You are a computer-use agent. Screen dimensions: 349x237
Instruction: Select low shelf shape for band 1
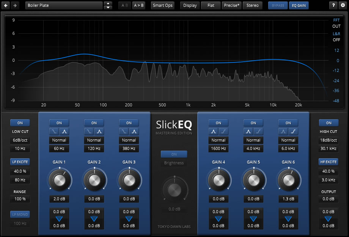click(54, 131)
